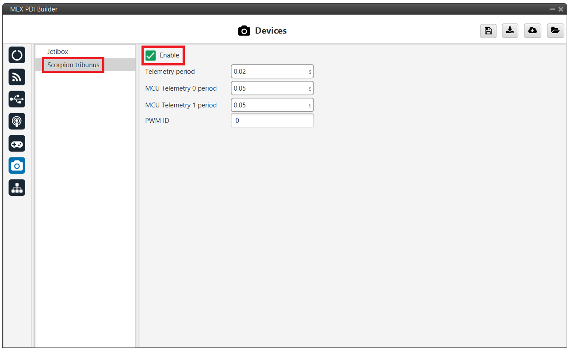This screenshot has width=569, height=351.
Task: Uncheck the Enable checkbox
Action: tap(151, 55)
